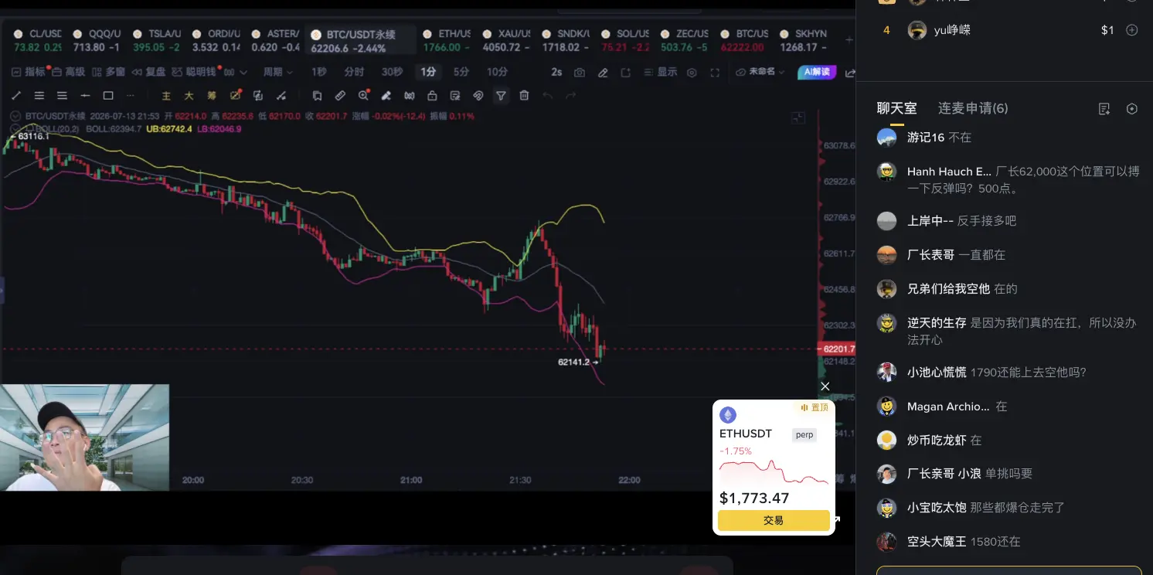
Task: Open the AI解读 analysis button
Action: (x=817, y=72)
